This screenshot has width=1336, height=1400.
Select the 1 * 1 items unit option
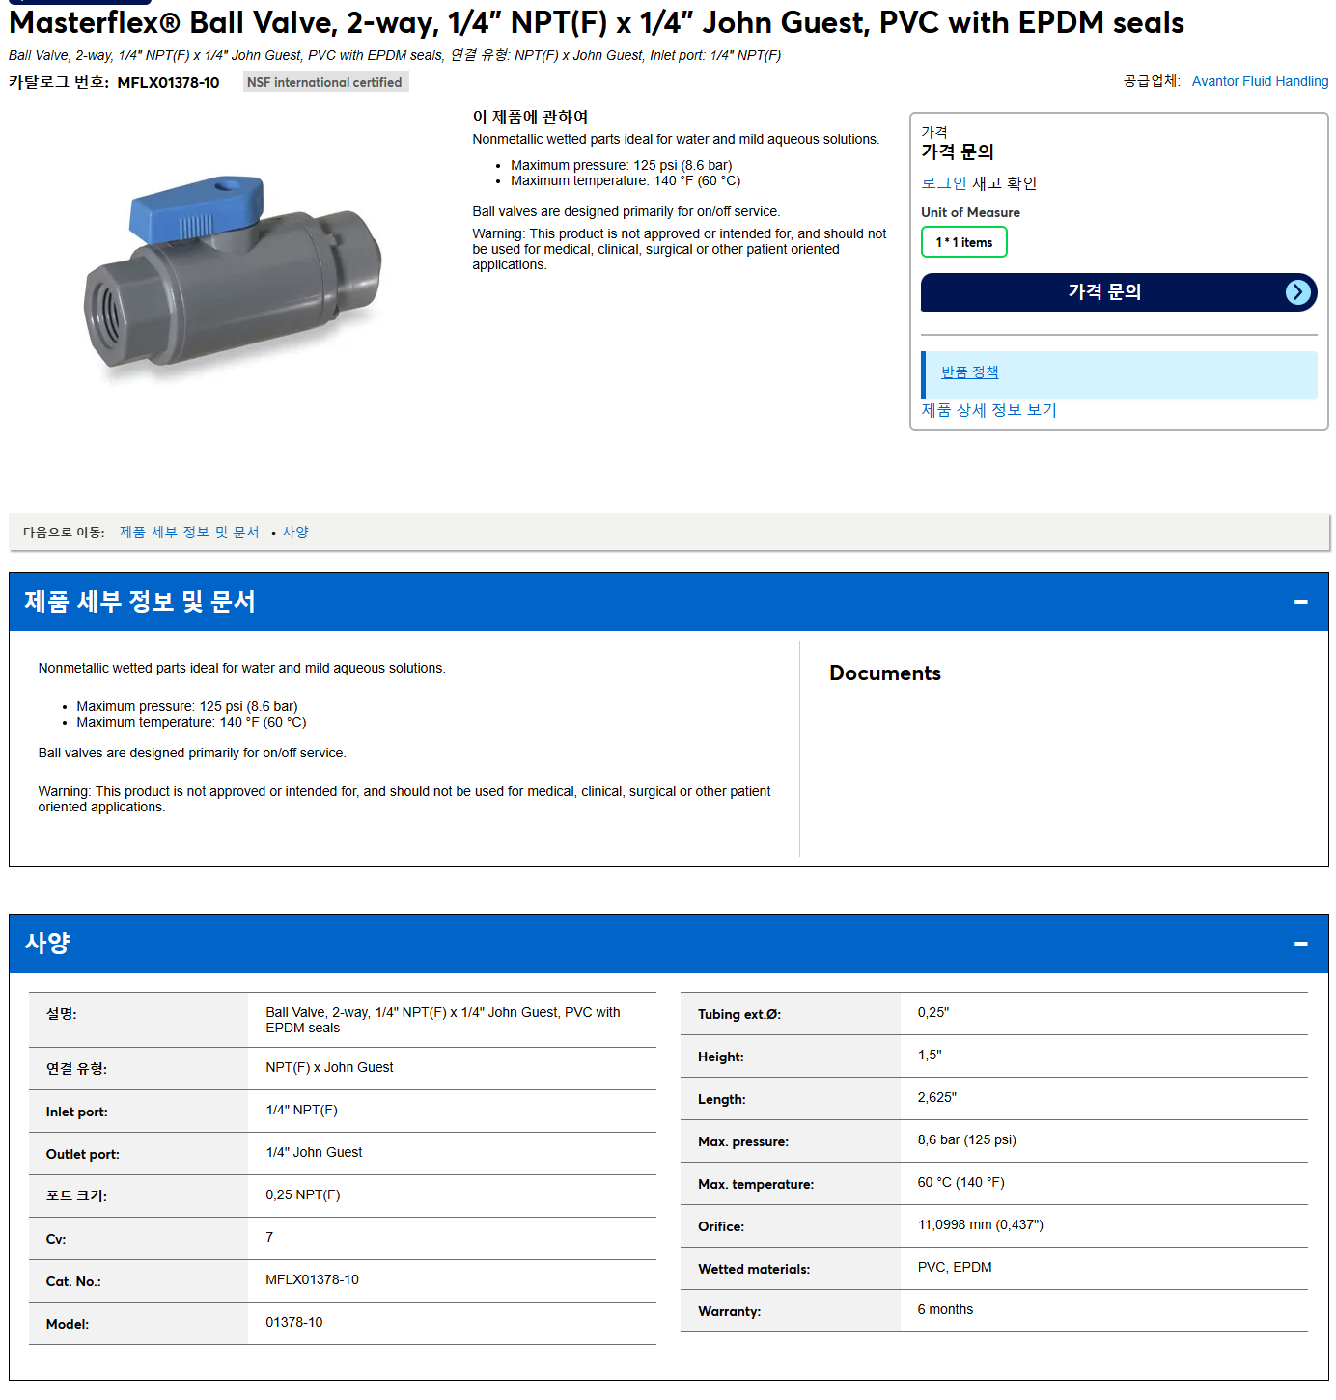[x=963, y=242]
